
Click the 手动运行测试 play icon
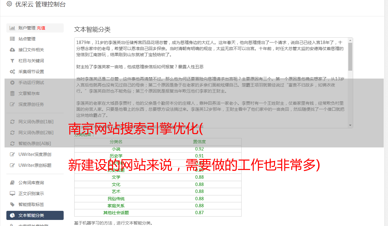(x=12, y=83)
